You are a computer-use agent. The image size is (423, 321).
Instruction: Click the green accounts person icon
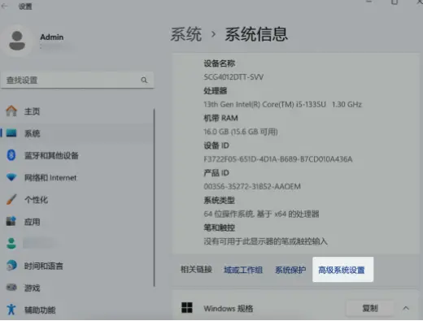(x=11, y=244)
